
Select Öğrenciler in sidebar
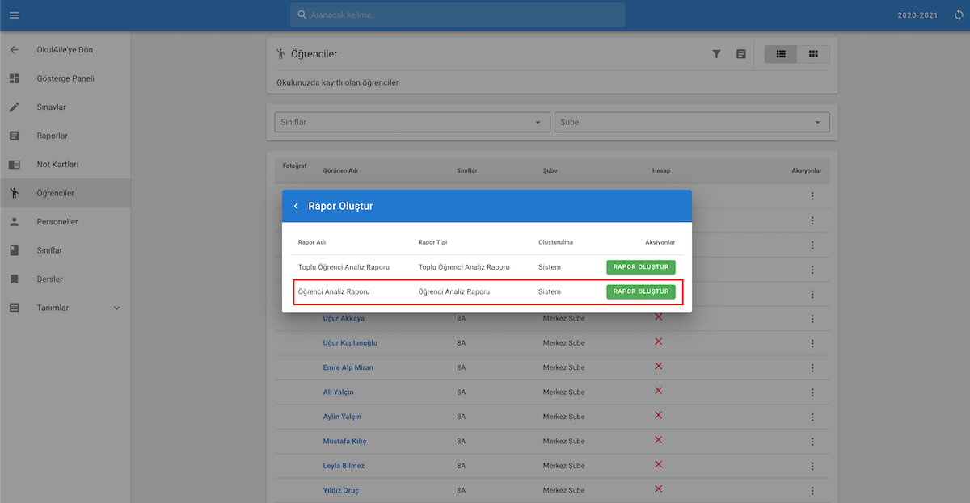(65, 193)
